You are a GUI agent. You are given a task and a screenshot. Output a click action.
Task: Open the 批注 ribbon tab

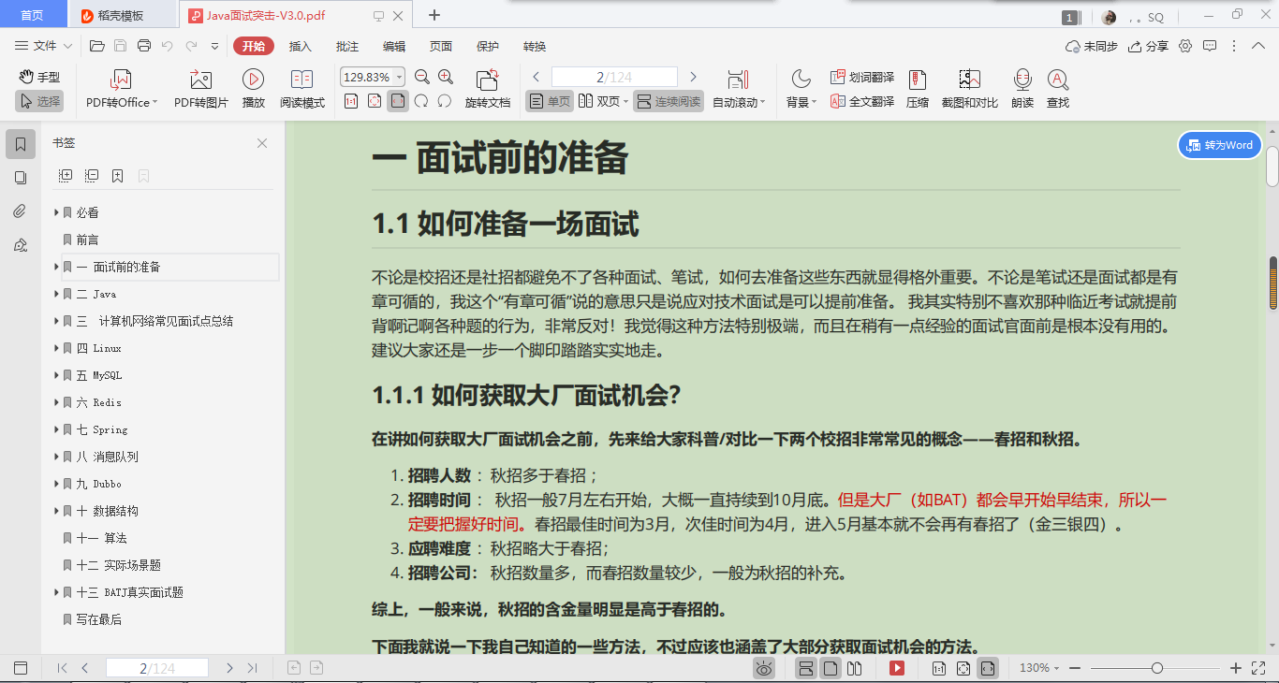click(347, 47)
